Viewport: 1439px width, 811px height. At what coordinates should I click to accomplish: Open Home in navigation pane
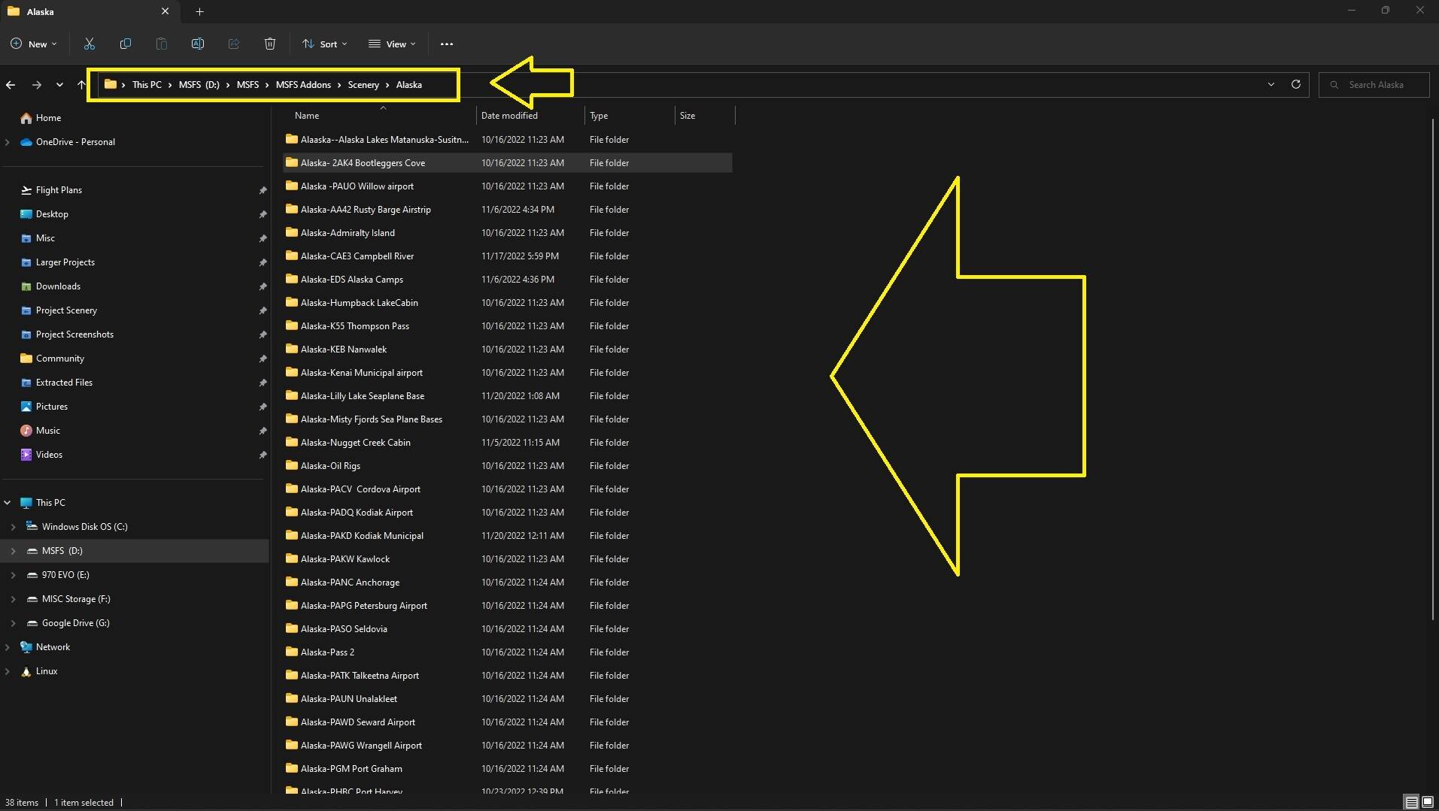coord(48,118)
